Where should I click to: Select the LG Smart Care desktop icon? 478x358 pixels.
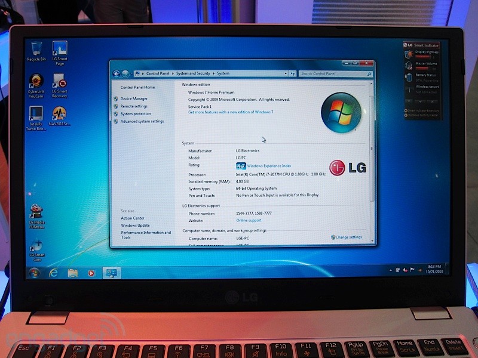coord(37,250)
